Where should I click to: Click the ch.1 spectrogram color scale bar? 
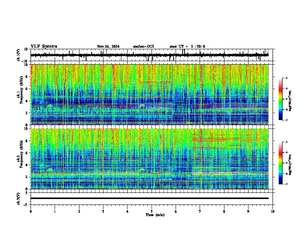(281, 99)
